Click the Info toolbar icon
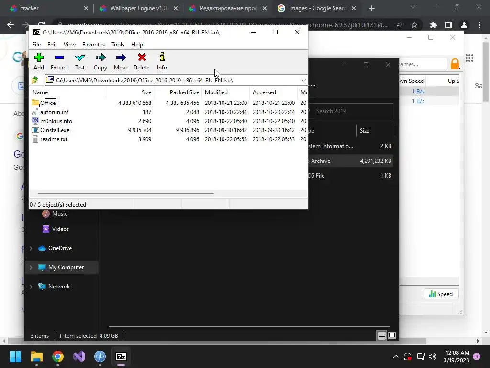The image size is (490, 368). pos(162,61)
